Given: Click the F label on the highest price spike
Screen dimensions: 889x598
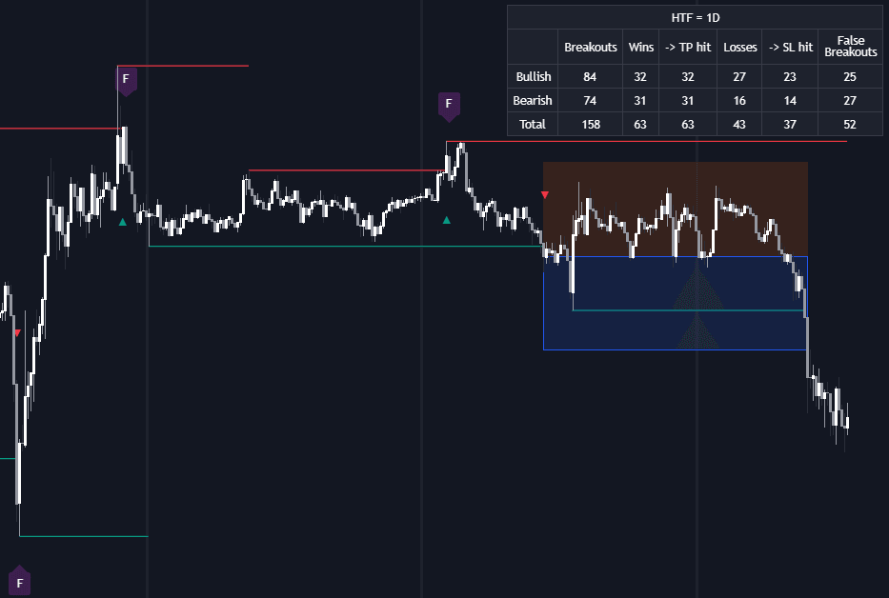Looking at the screenshot, I should (126, 80).
